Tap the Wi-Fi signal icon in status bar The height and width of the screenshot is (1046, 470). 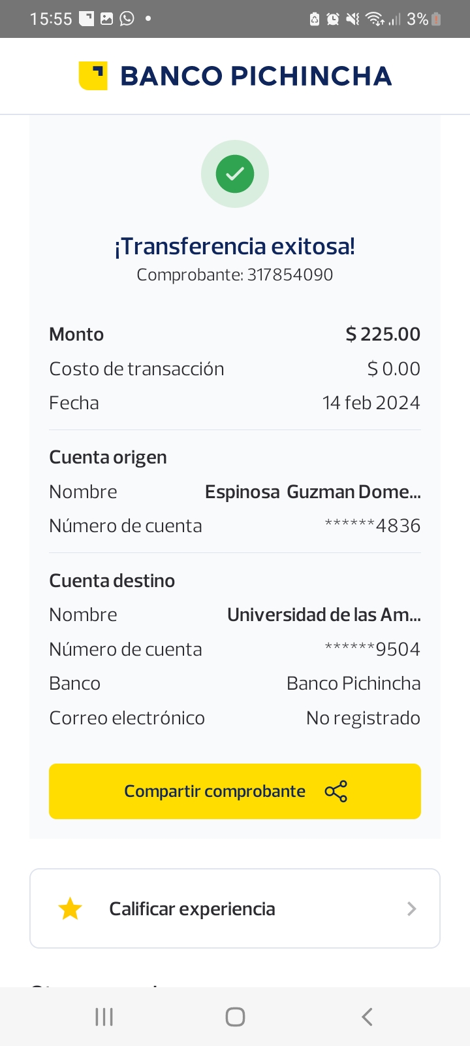pos(375,19)
